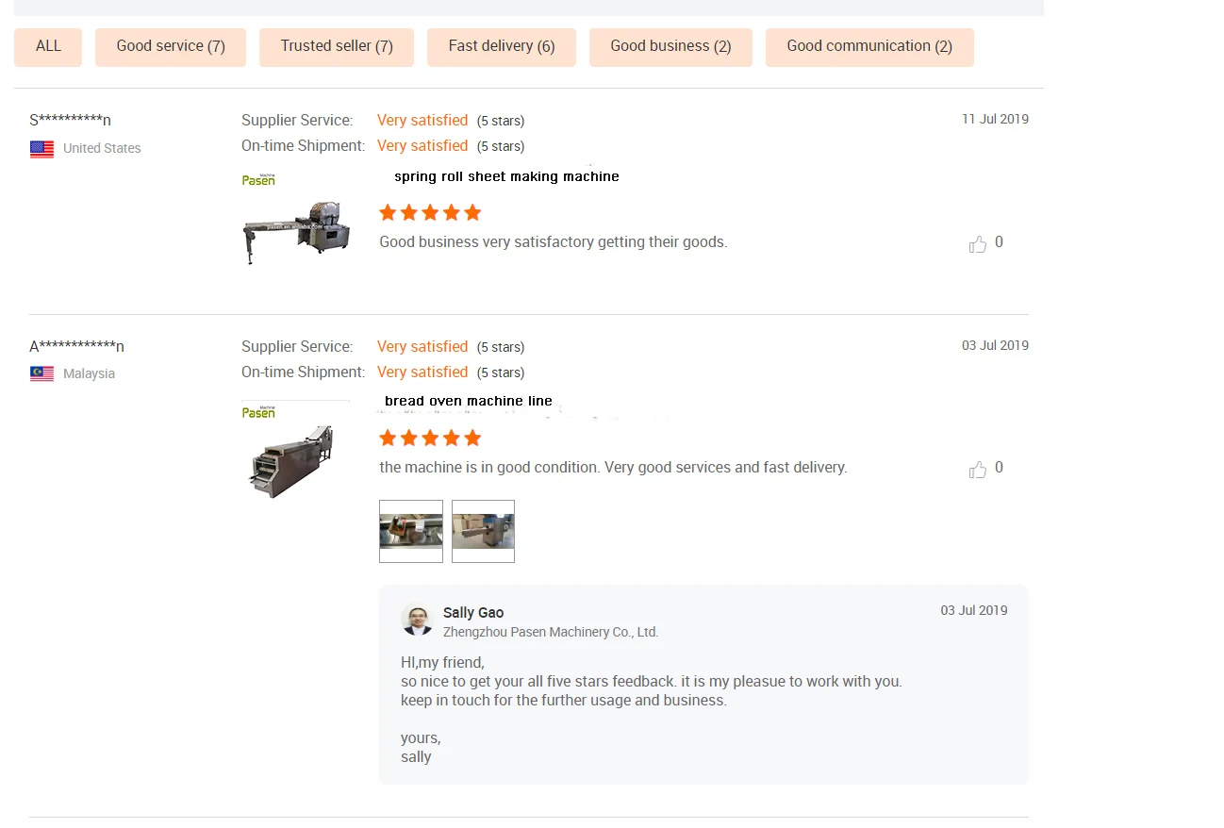
Task: Select Fast delivery (6) filter
Action: point(502,47)
